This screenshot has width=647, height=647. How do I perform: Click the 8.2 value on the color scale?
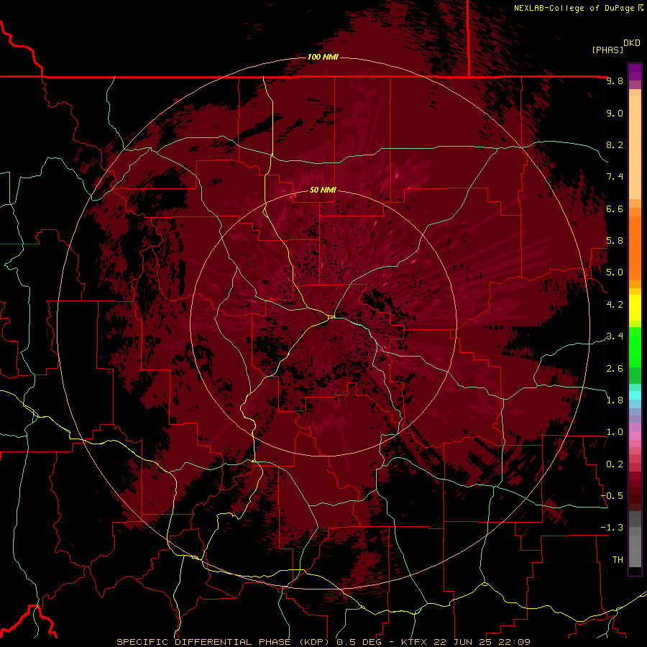(x=615, y=144)
